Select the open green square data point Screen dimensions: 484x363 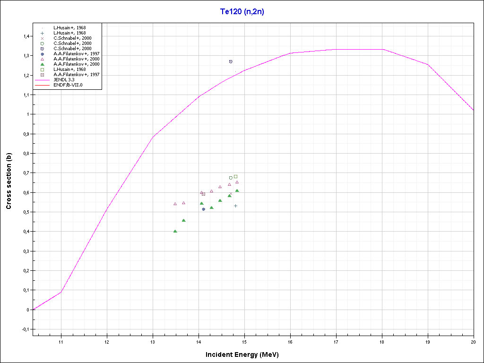(235, 176)
